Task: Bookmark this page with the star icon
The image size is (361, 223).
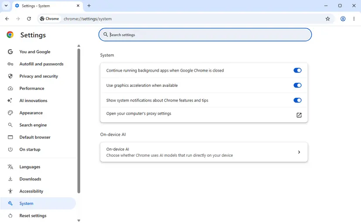Action: 327,19
